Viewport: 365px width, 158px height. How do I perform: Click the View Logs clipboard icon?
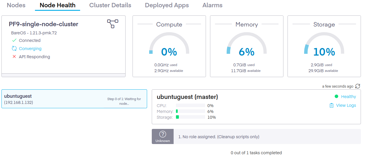pyautogui.click(x=332, y=105)
